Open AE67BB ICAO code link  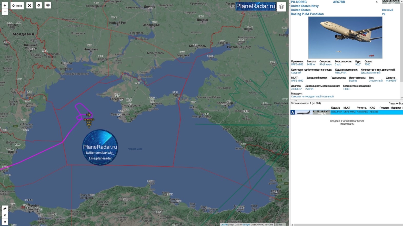tap(339, 2)
